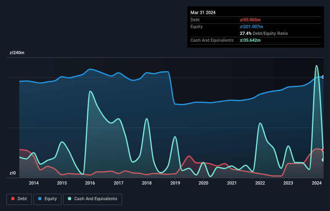The height and width of the screenshot is (211, 330).
Task: Click the 2018 x-axis label
Action: click(x=147, y=183)
